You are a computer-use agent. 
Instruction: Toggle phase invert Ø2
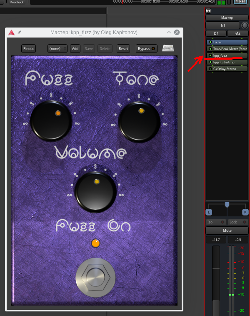pos(238,33)
